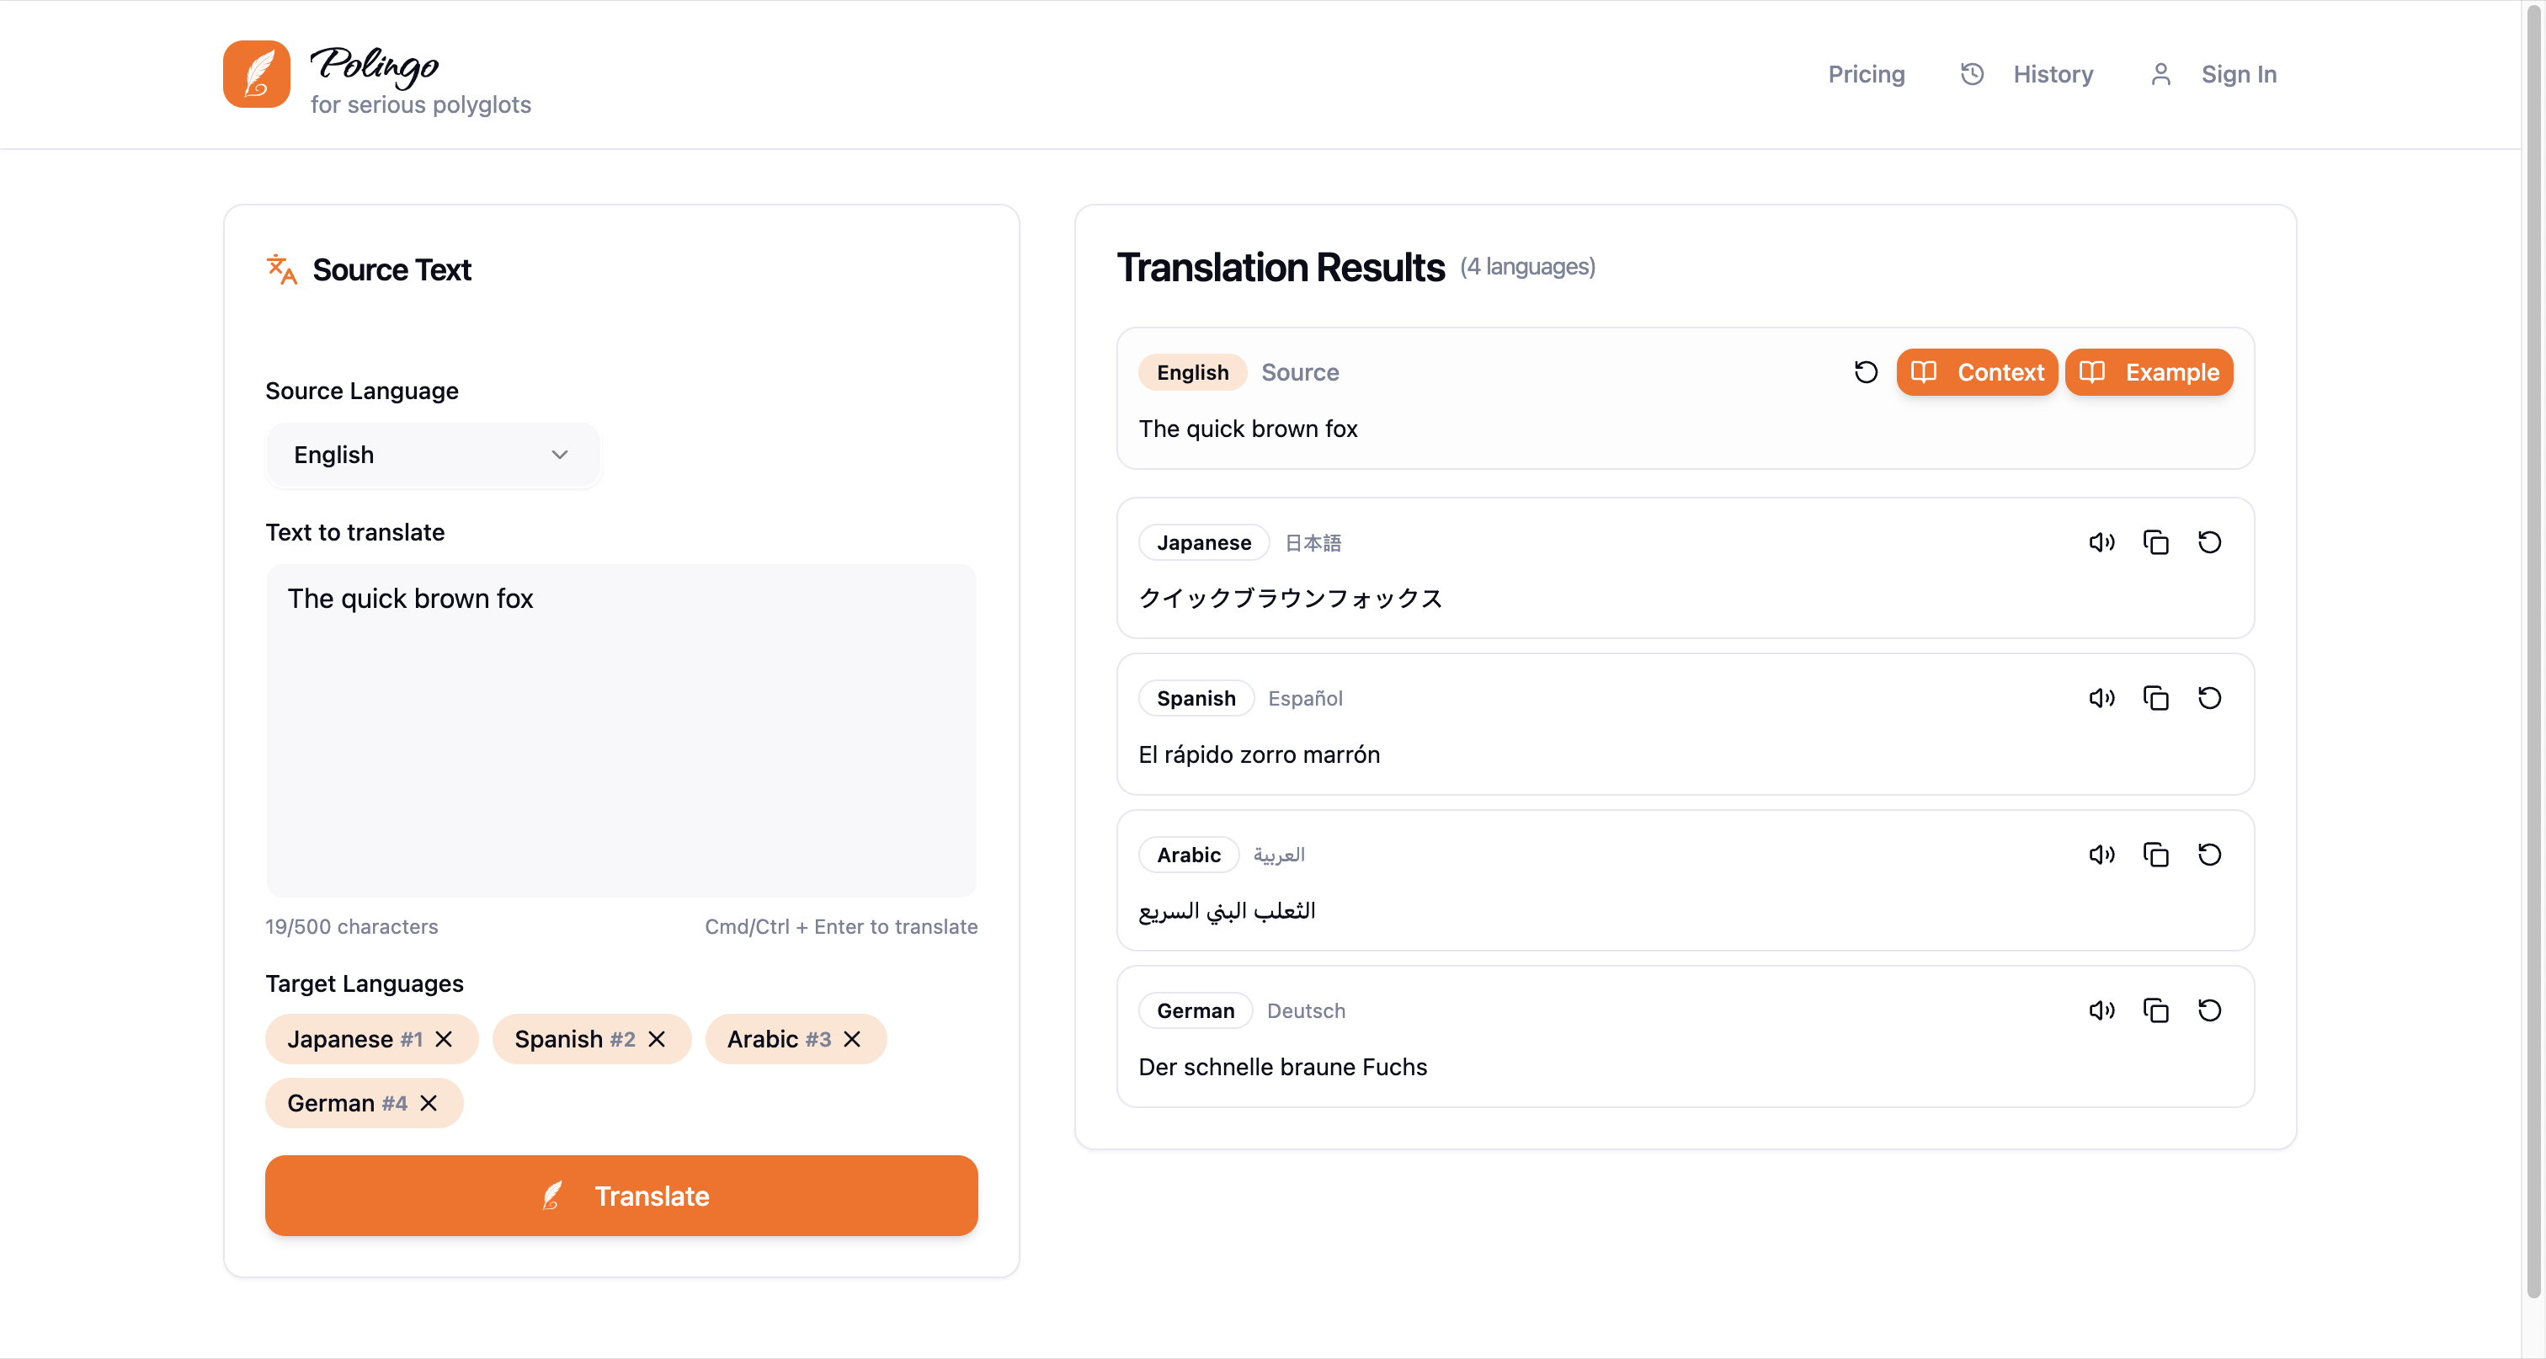This screenshot has height=1359, width=2546.
Task: Remove Arabic #3 target language chip
Action: pos(852,1039)
